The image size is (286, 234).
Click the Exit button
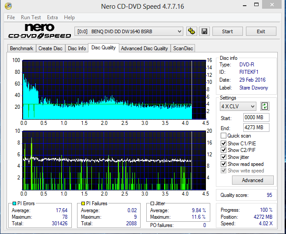pyautogui.click(x=261, y=31)
